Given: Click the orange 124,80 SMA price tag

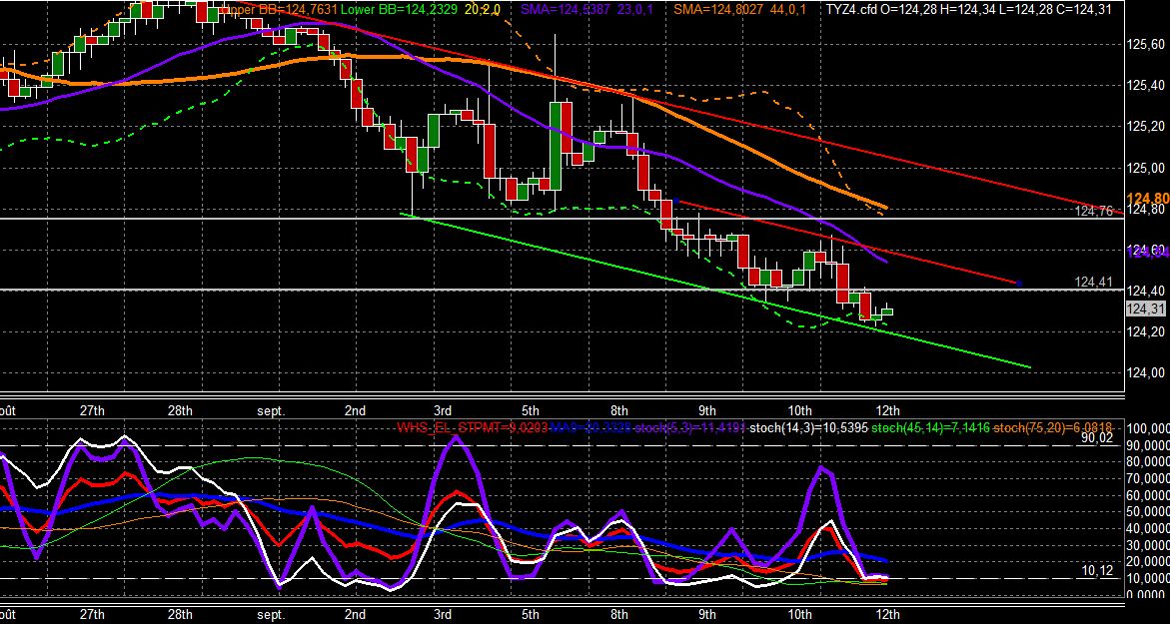Looking at the screenshot, I should click(1148, 199).
